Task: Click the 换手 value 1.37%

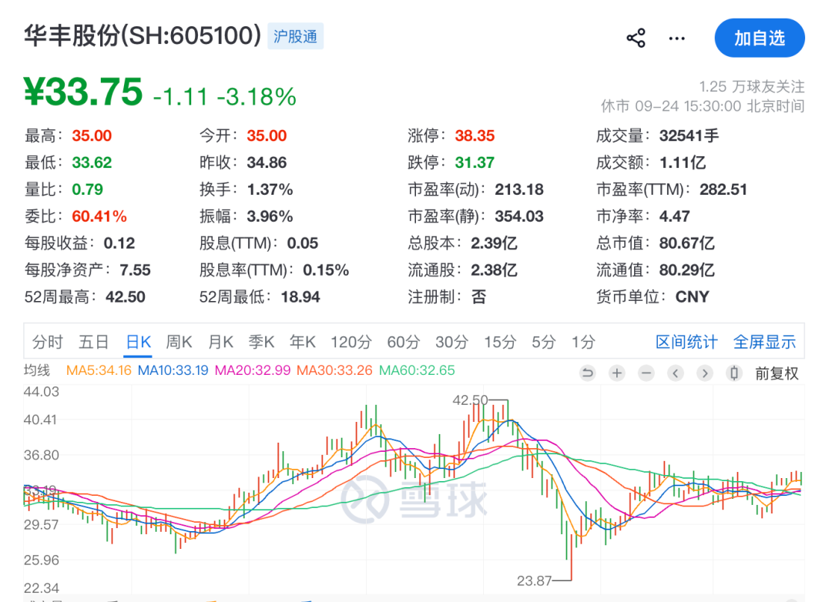Action: (x=270, y=189)
